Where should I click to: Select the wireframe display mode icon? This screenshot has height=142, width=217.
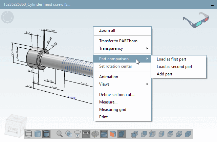coord(29,134)
